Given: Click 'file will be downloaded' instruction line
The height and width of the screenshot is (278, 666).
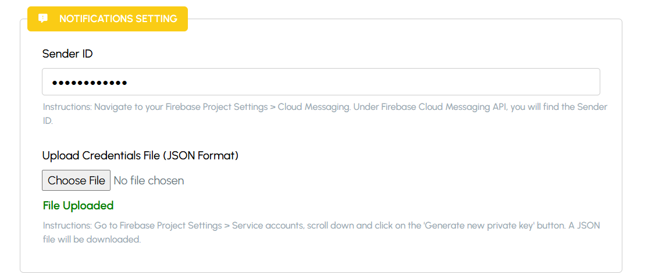Looking at the screenshot, I should pyautogui.click(x=92, y=239).
